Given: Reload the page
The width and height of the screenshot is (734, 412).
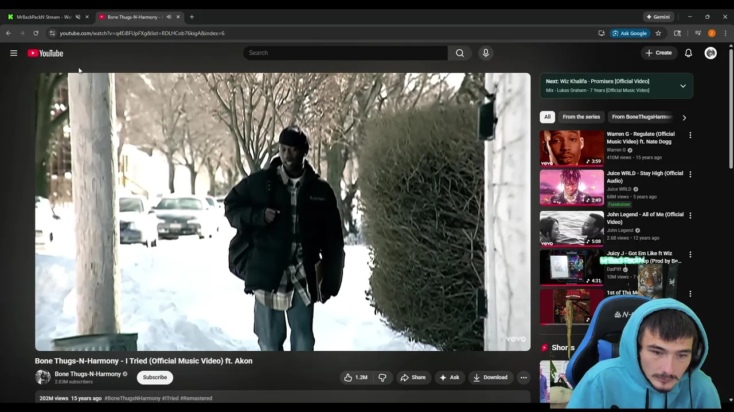Looking at the screenshot, I should (36, 33).
